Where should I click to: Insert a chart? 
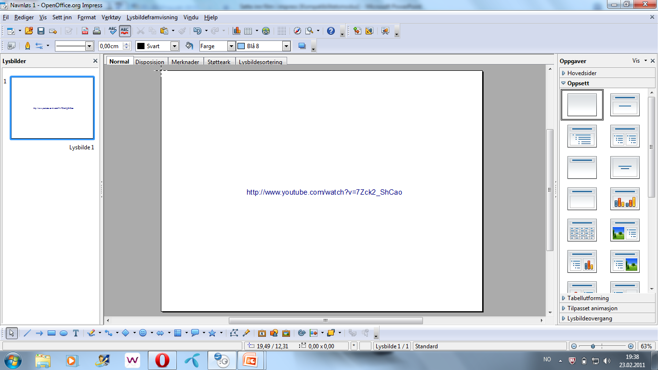[x=237, y=31]
